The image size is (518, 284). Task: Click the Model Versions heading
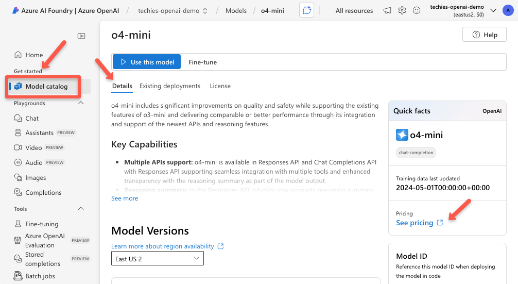point(150,230)
